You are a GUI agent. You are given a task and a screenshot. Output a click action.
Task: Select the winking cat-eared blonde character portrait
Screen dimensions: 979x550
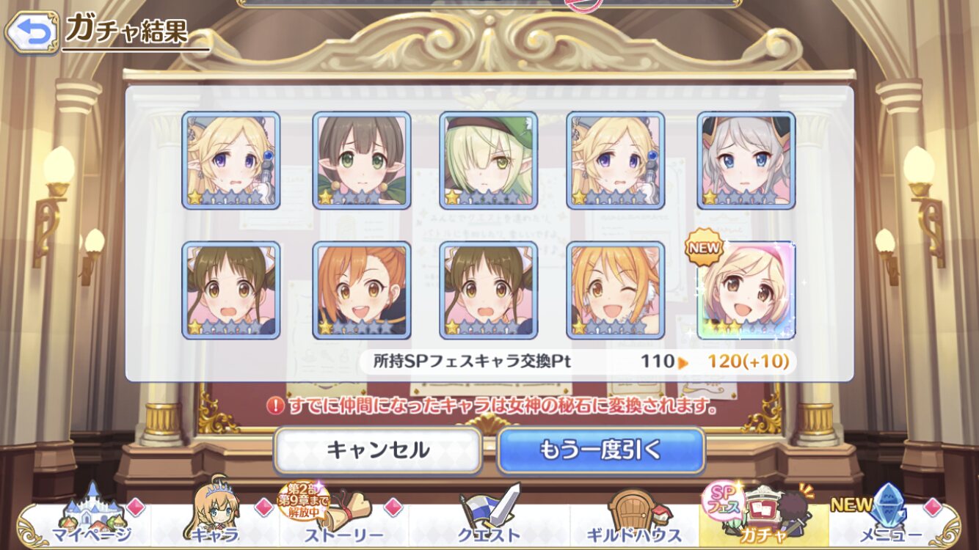[616, 290]
